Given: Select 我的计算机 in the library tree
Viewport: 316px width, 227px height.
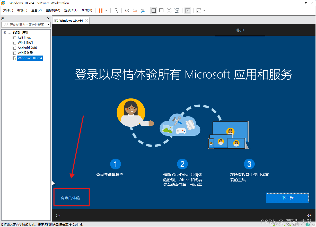Looking at the screenshot, I should click(x=21, y=32).
